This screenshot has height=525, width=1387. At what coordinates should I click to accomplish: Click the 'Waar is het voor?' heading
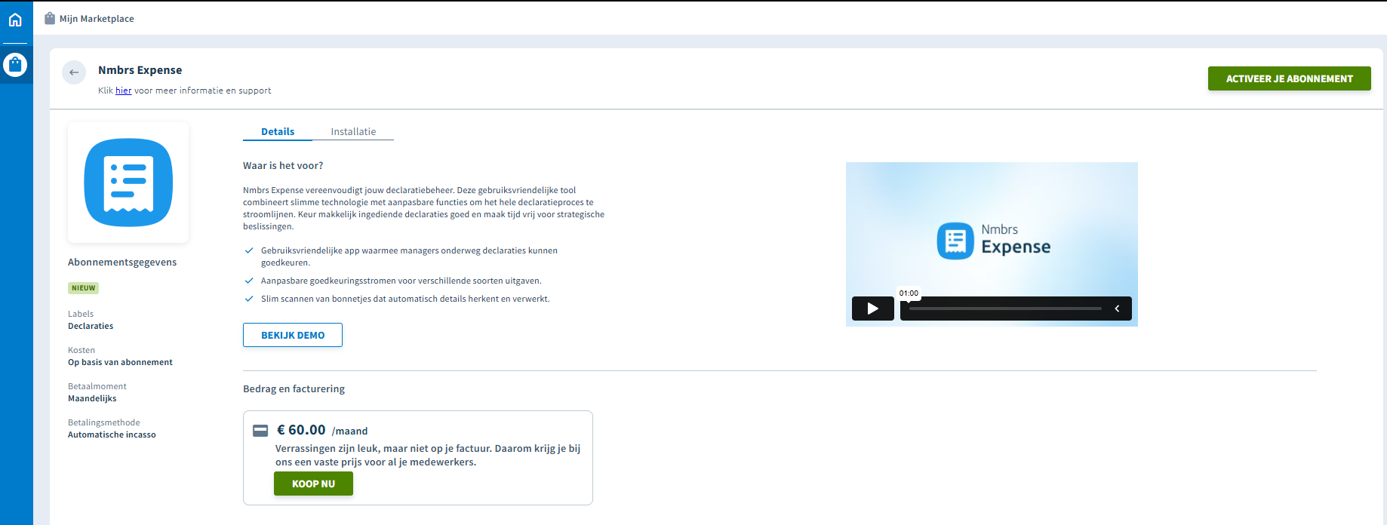[283, 165]
